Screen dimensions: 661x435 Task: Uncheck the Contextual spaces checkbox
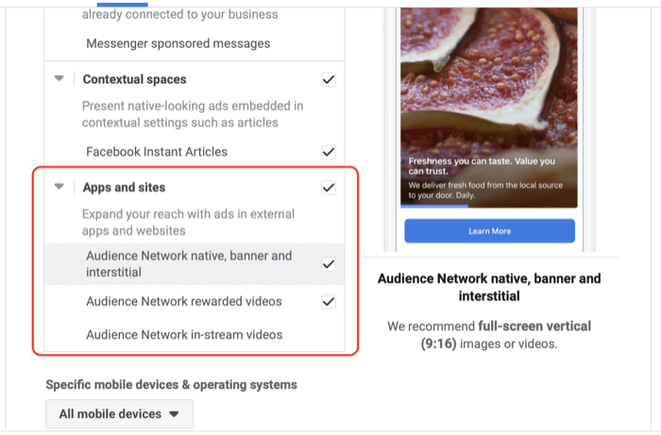coord(329,79)
